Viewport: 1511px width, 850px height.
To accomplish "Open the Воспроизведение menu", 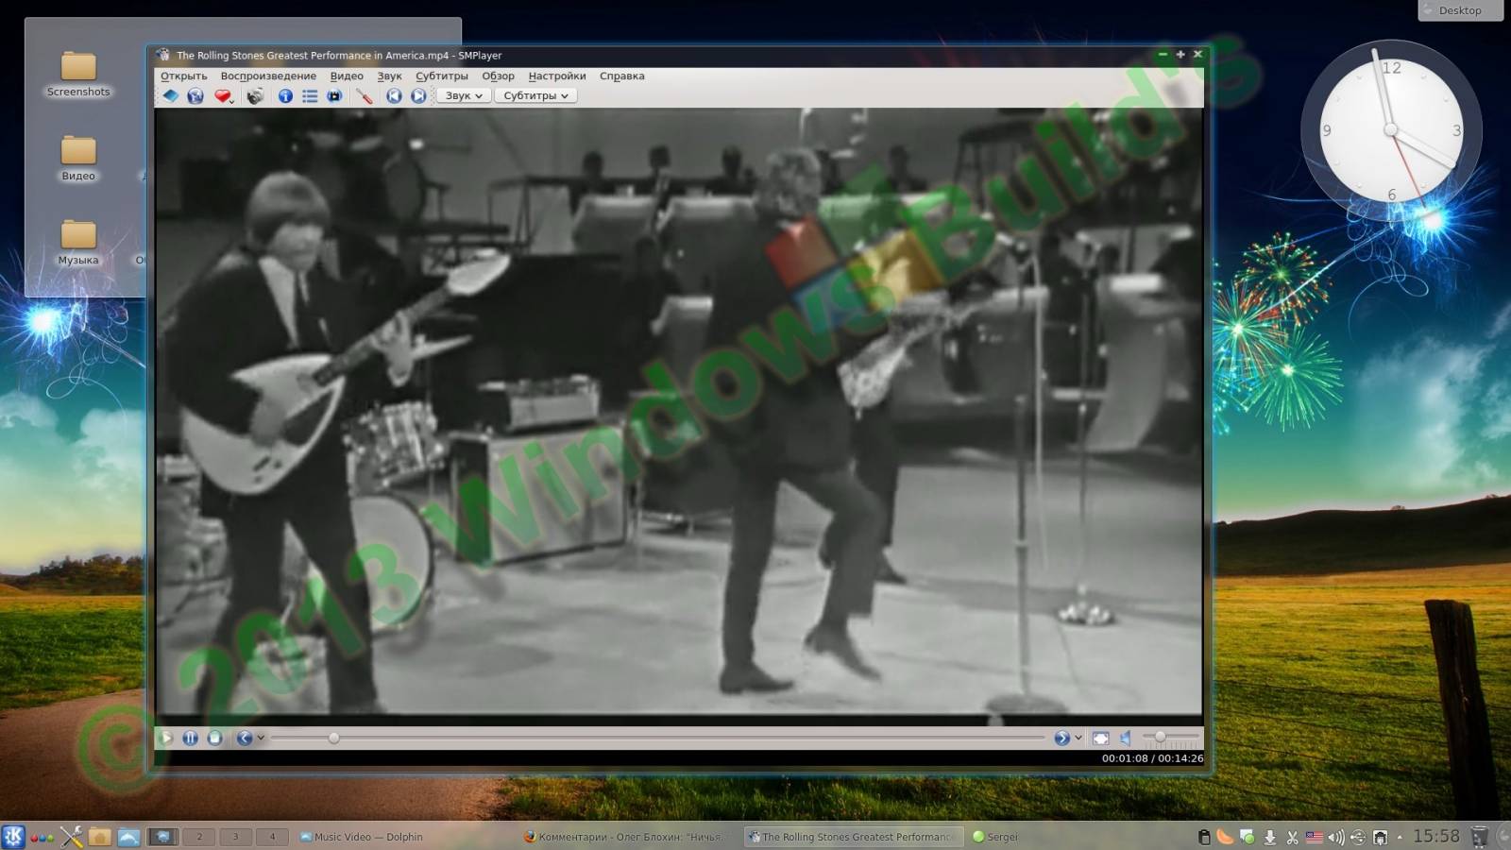I will [x=268, y=76].
